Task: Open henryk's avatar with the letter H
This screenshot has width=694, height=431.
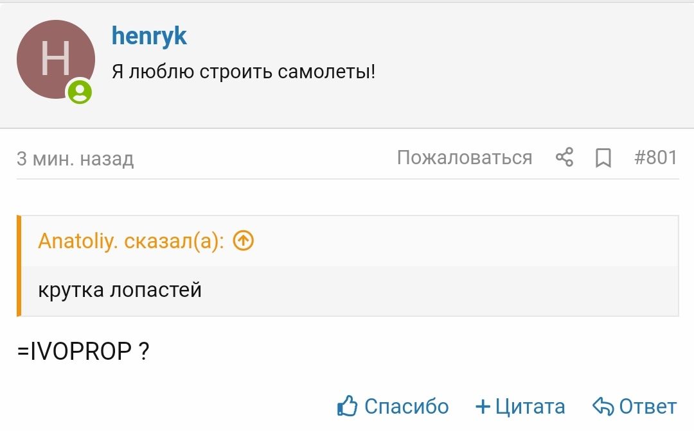Action: click(x=56, y=59)
